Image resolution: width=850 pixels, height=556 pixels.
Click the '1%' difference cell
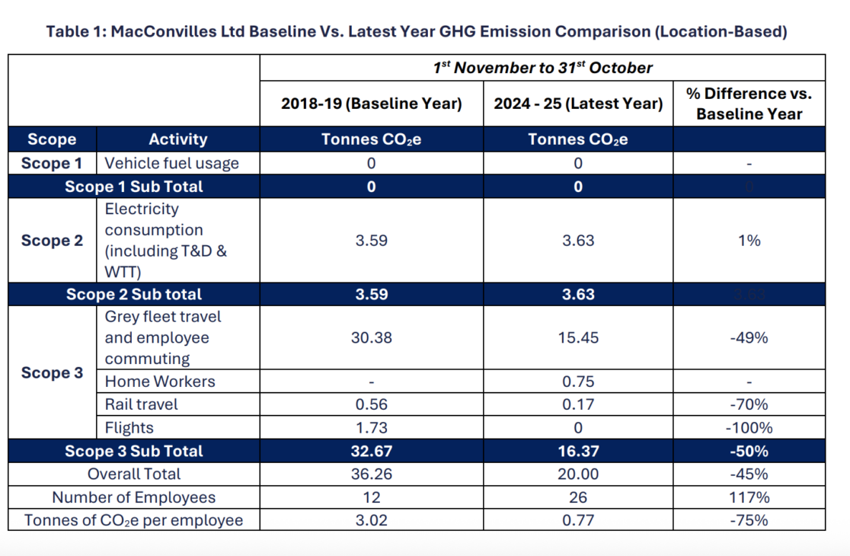(x=749, y=240)
